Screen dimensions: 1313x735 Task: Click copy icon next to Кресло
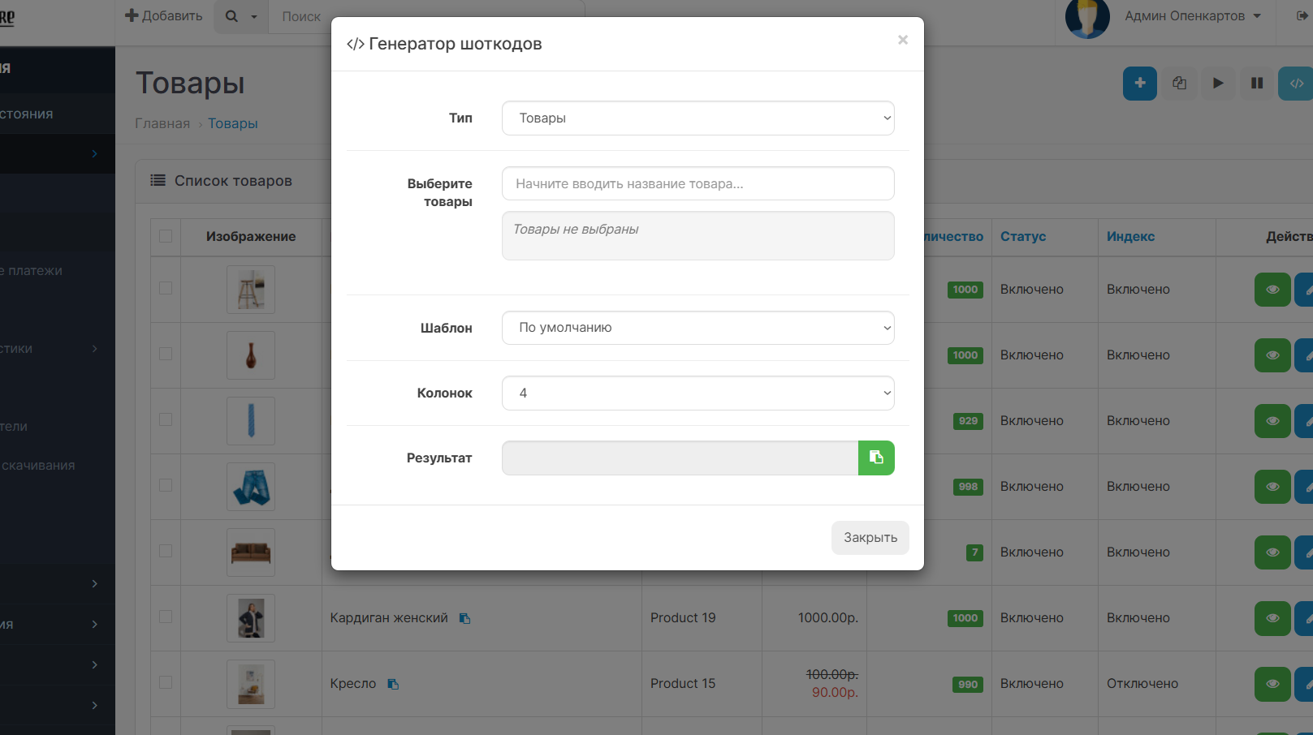393,684
